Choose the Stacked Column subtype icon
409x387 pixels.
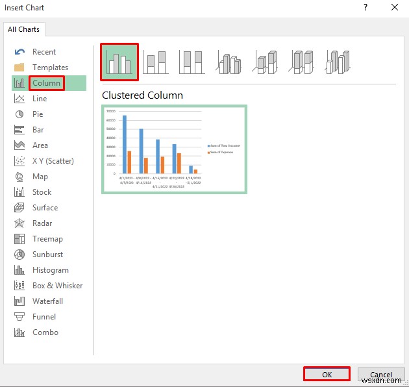point(155,62)
